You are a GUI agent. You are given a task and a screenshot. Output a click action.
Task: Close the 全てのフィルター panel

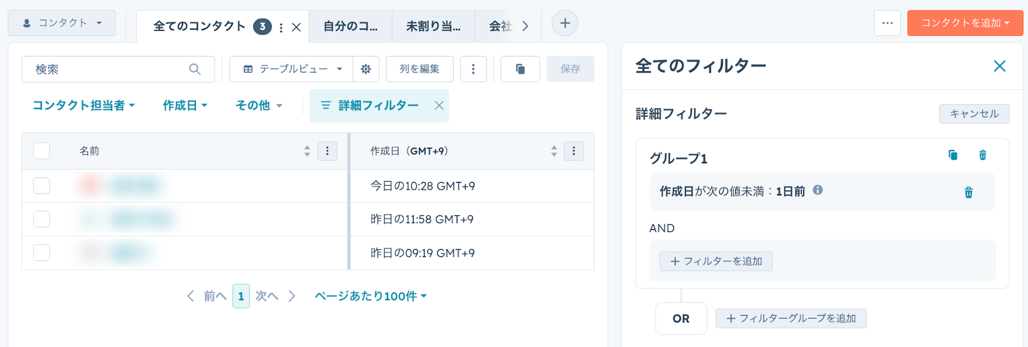click(x=999, y=66)
